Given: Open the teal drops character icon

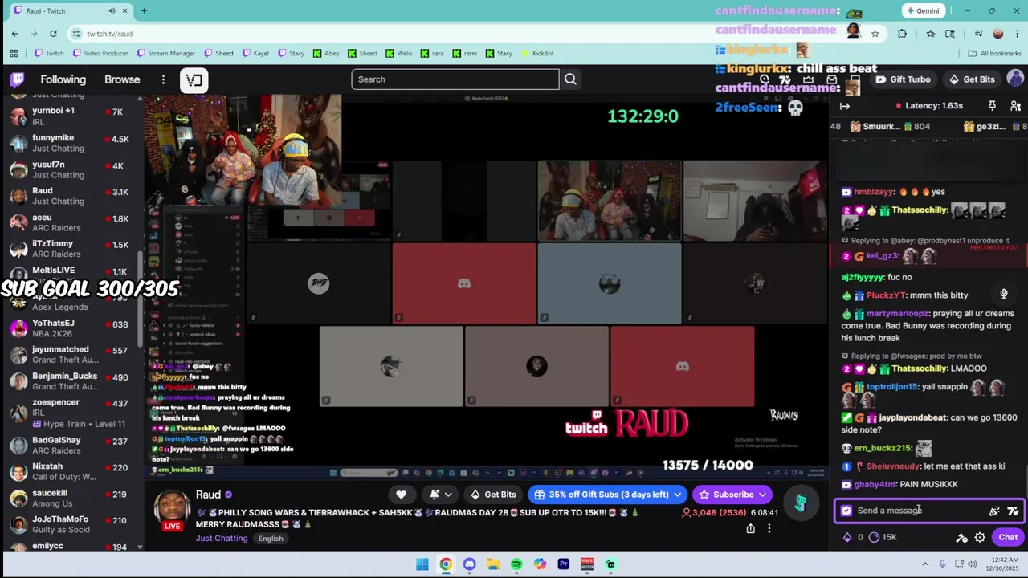Looking at the screenshot, I should click(801, 502).
